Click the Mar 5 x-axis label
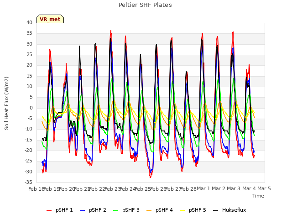Screen dimensions: 292x219 (264, 188)
